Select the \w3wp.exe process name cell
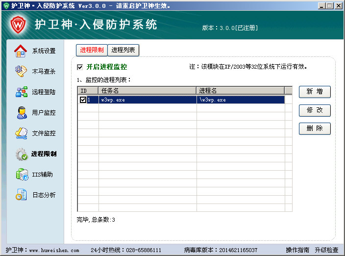 [x=241, y=100]
